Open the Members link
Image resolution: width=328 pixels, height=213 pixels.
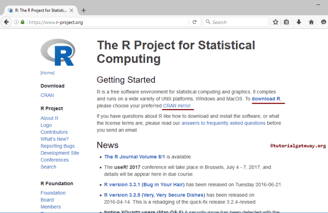pyautogui.click(x=51, y=207)
